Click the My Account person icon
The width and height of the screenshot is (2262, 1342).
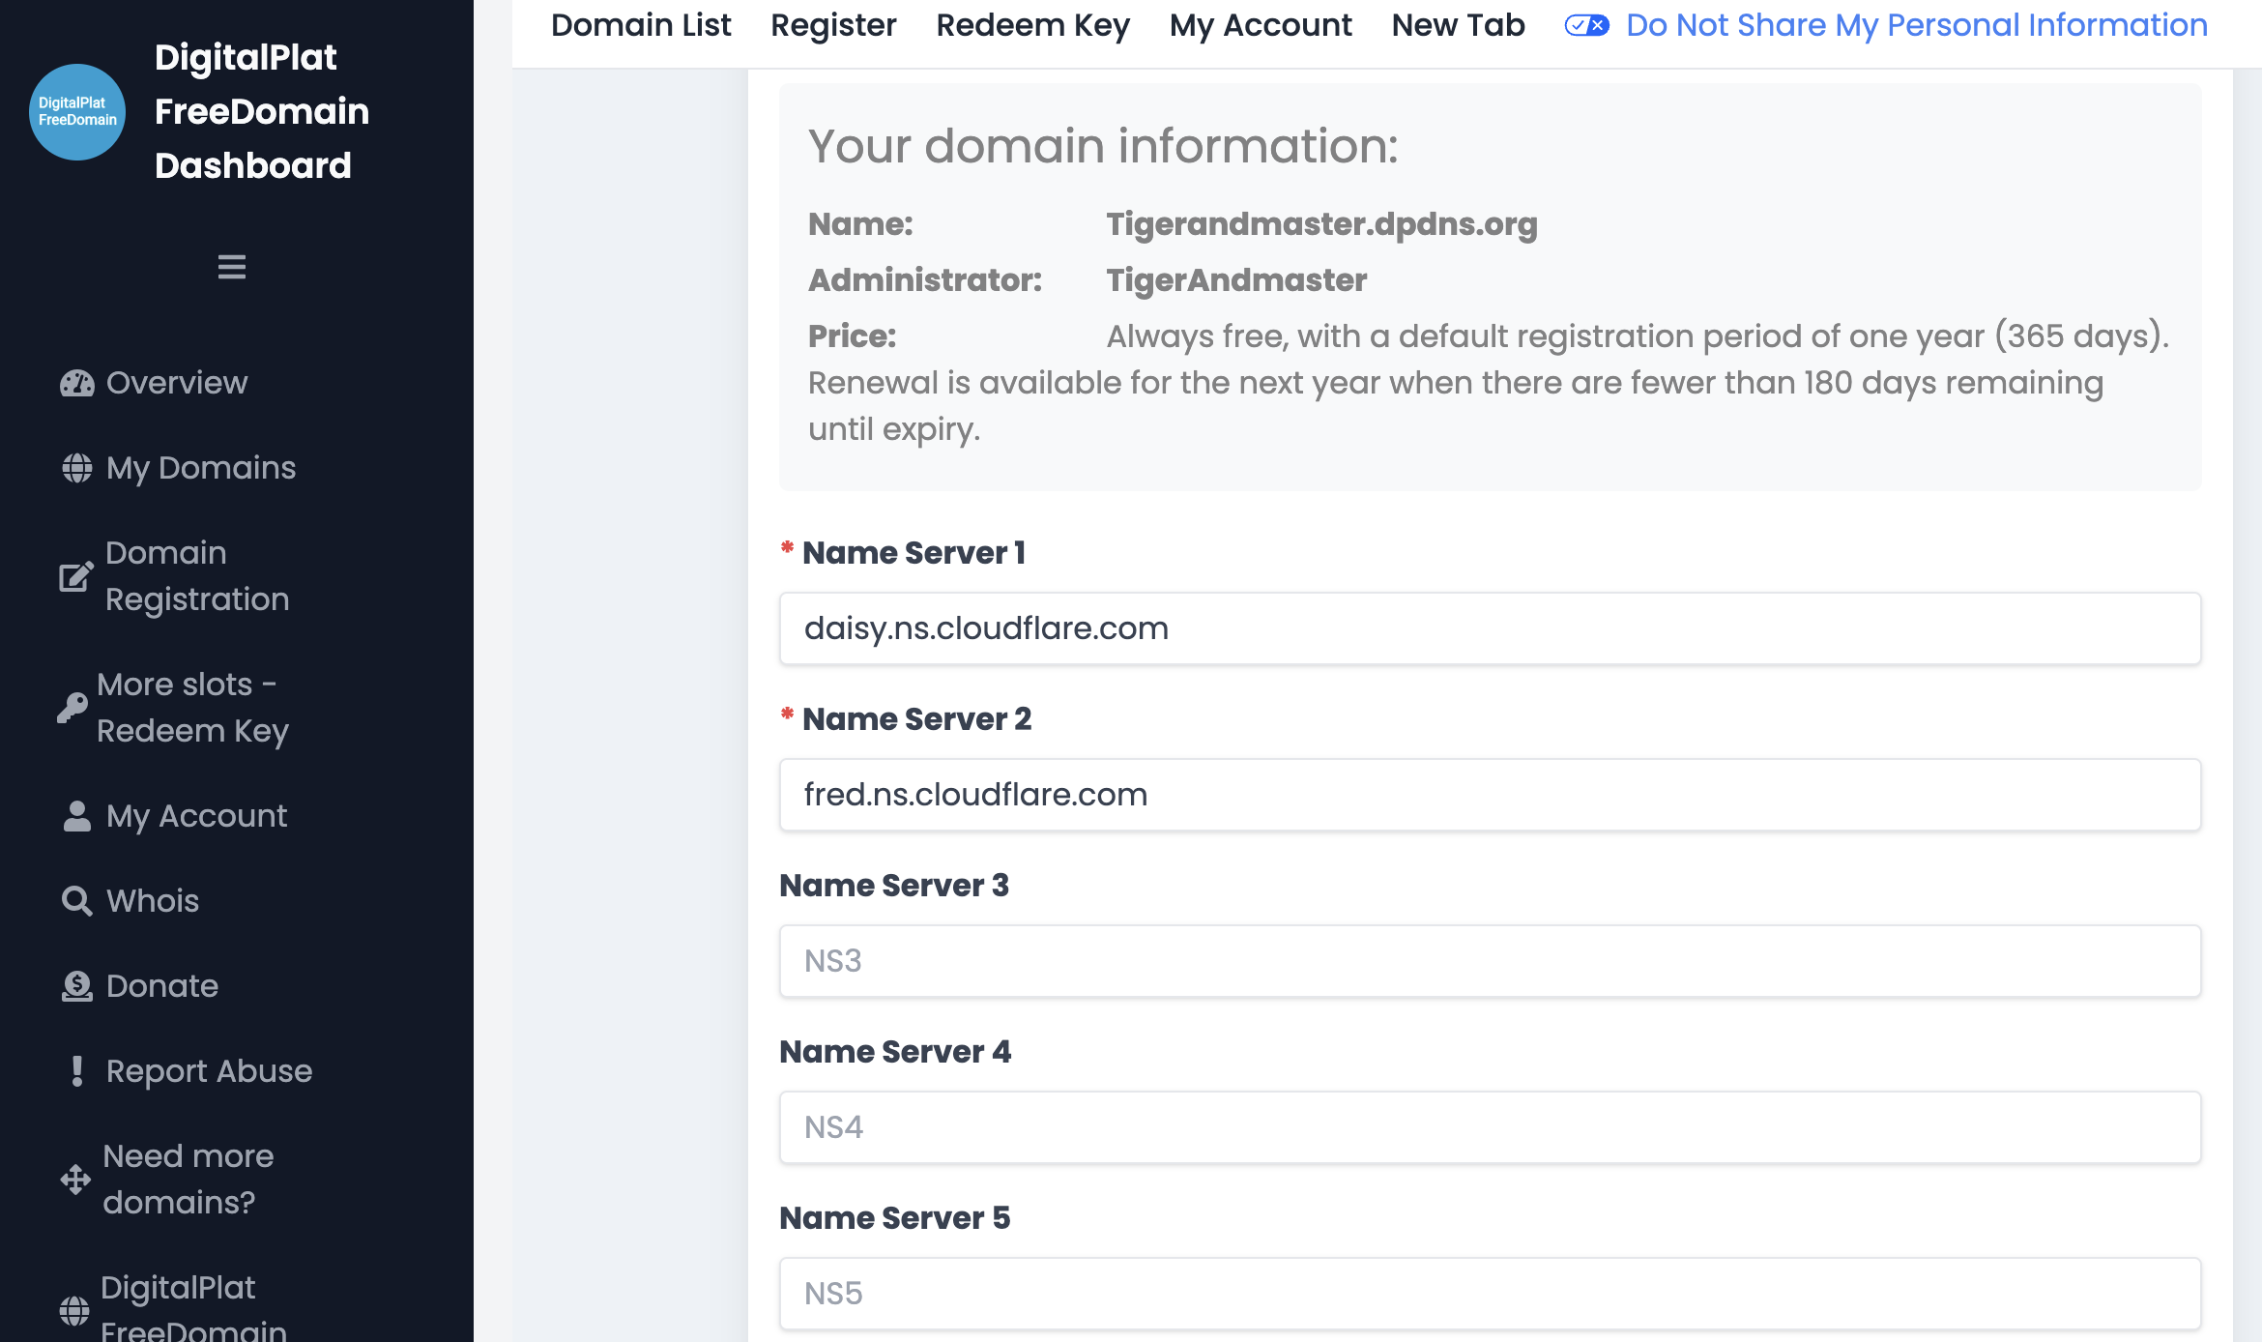[x=77, y=816]
